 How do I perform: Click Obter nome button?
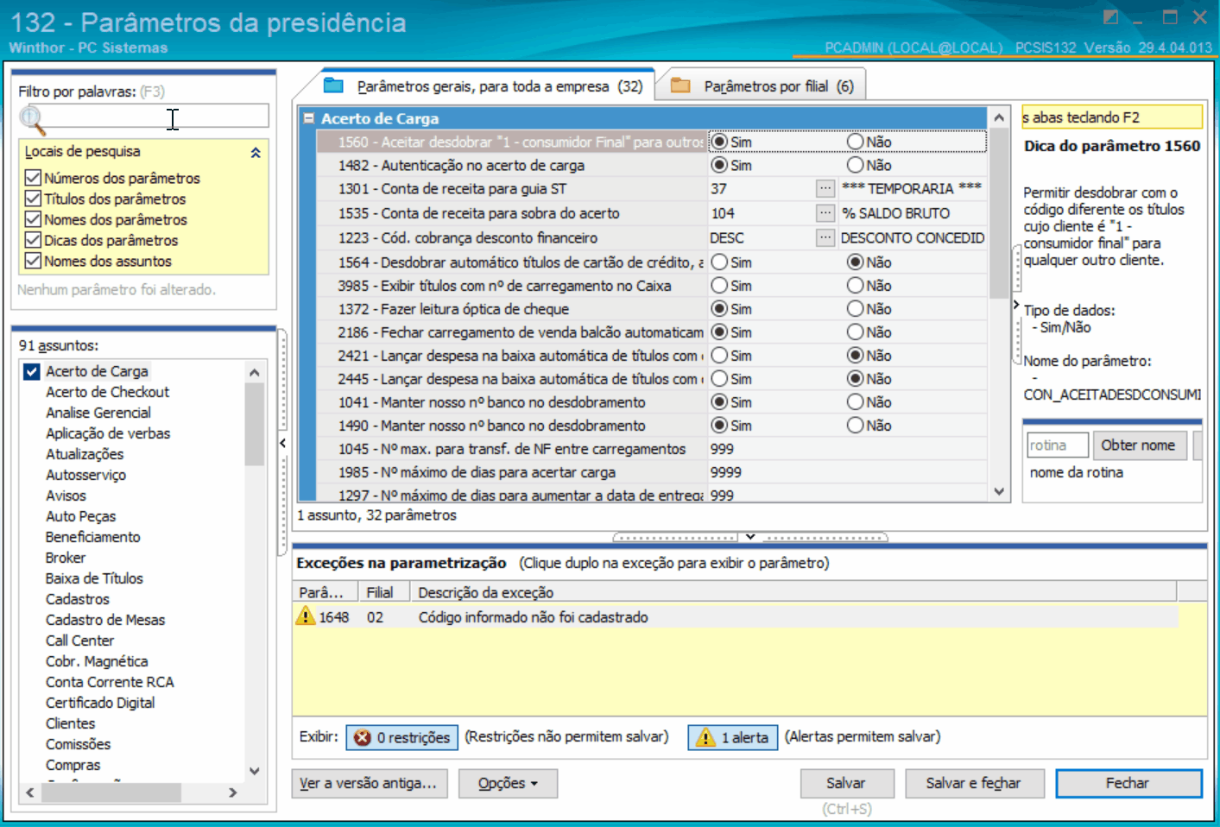click(1140, 445)
